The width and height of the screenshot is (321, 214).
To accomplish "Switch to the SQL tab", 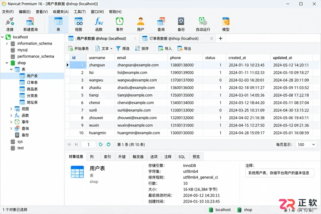I will click(182, 157).
